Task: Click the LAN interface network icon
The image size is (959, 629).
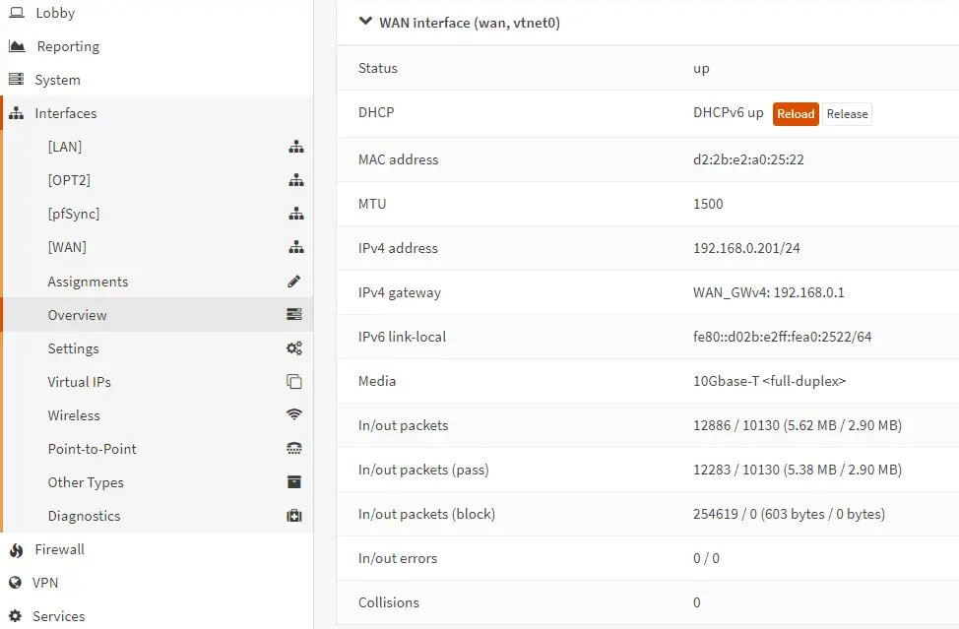Action: pos(296,147)
